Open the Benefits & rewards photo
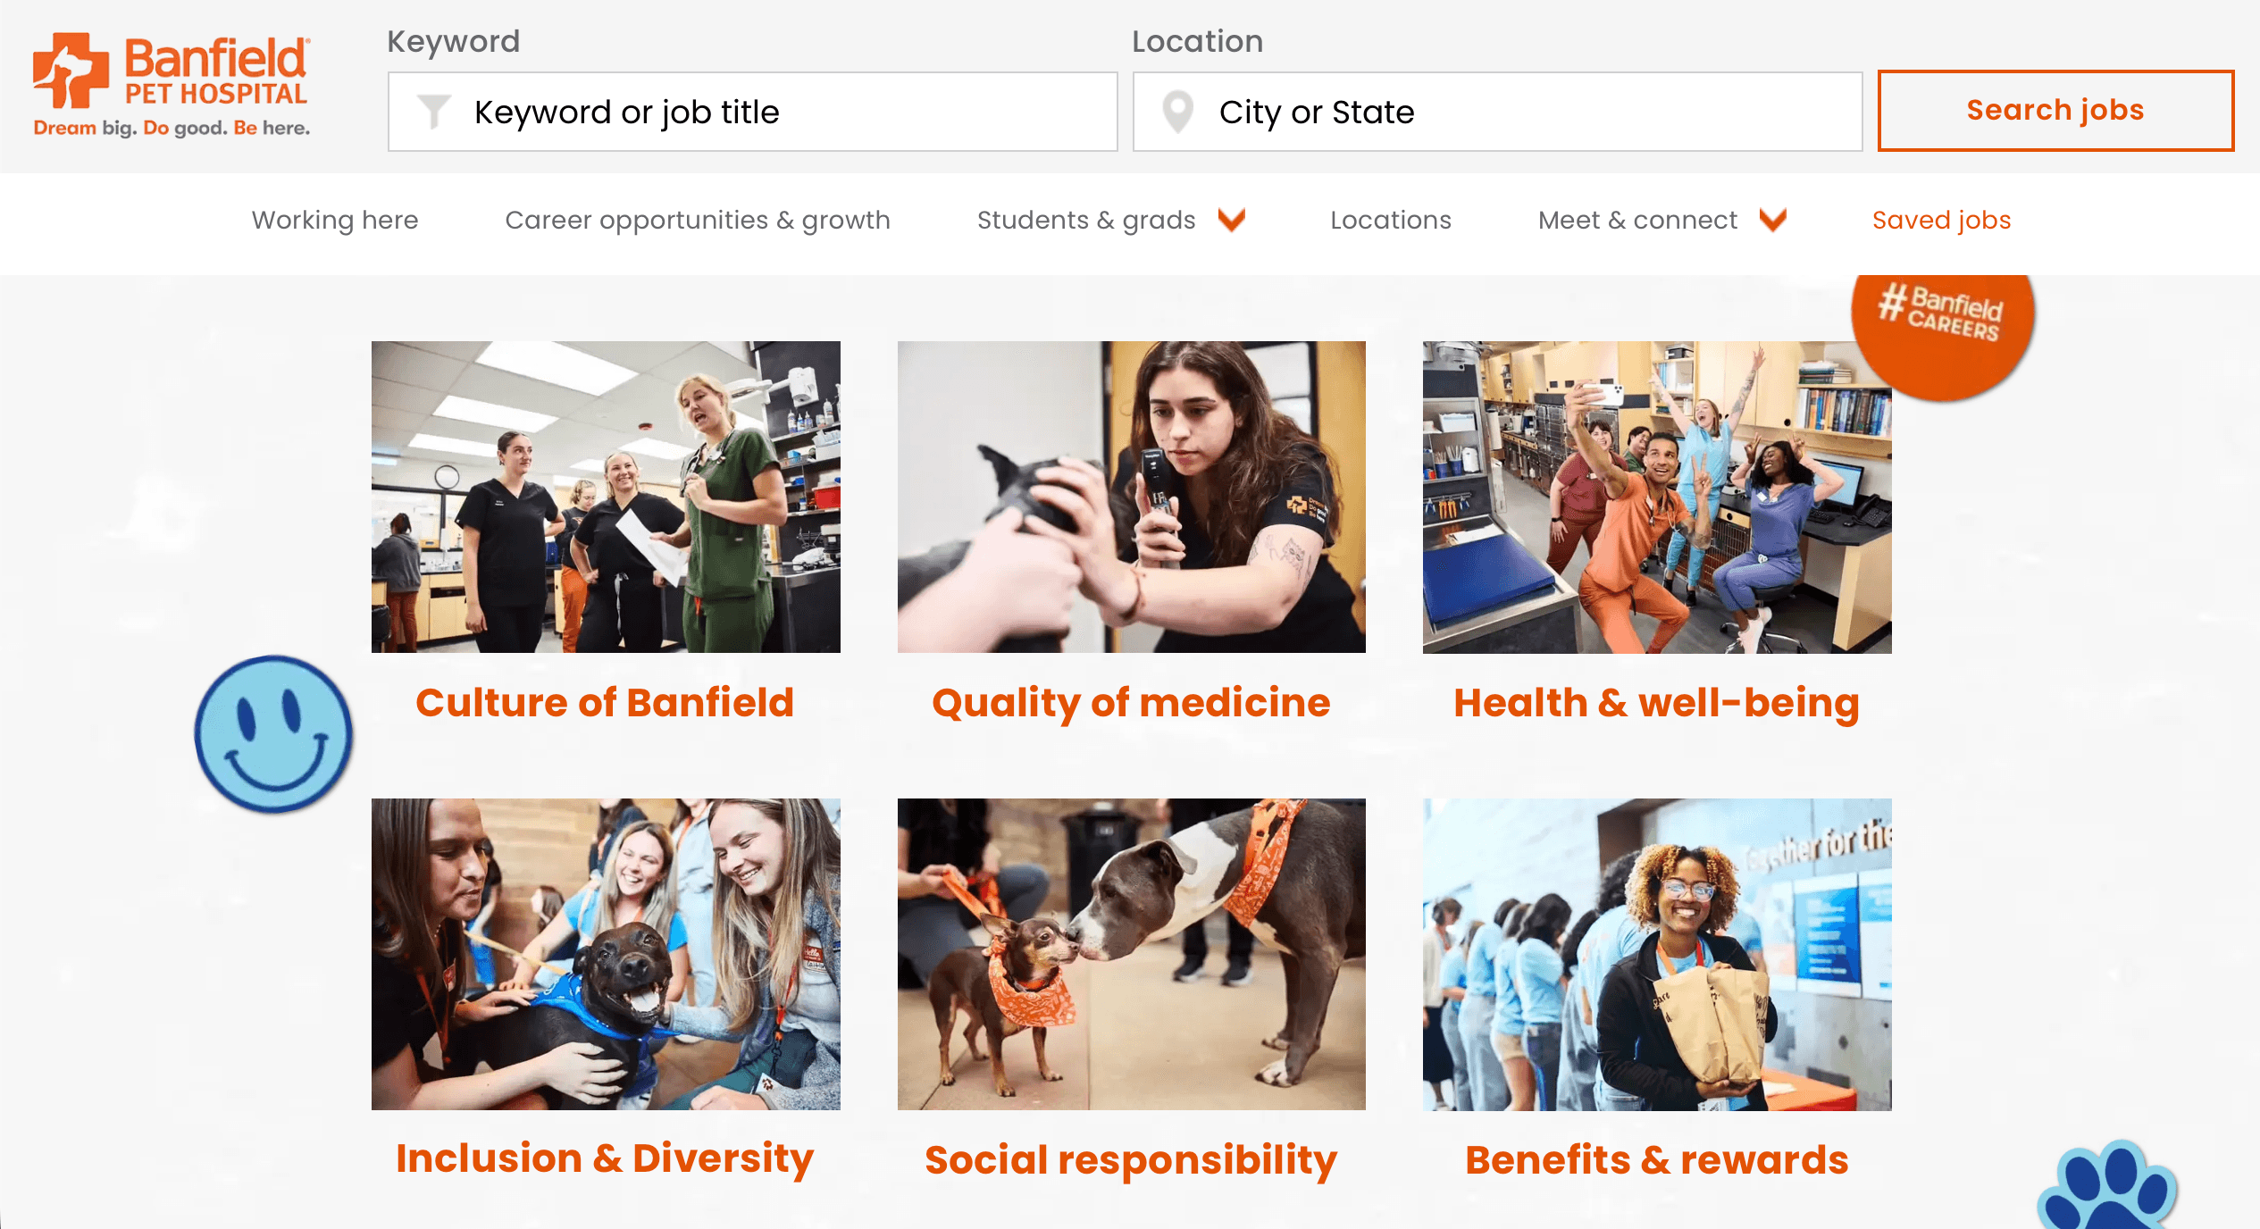The height and width of the screenshot is (1229, 2260). point(1657,954)
